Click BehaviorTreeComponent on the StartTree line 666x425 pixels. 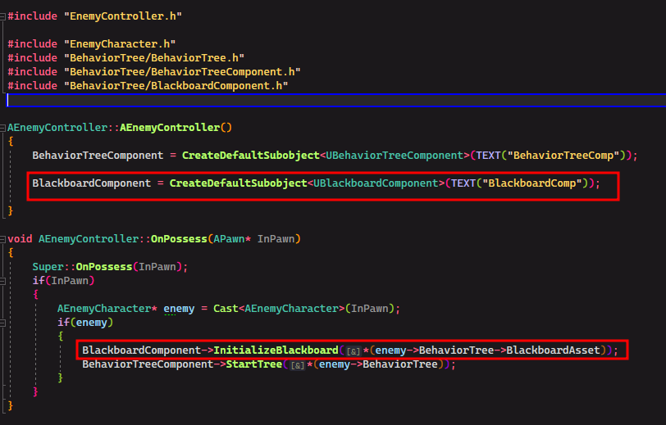click(x=148, y=364)
